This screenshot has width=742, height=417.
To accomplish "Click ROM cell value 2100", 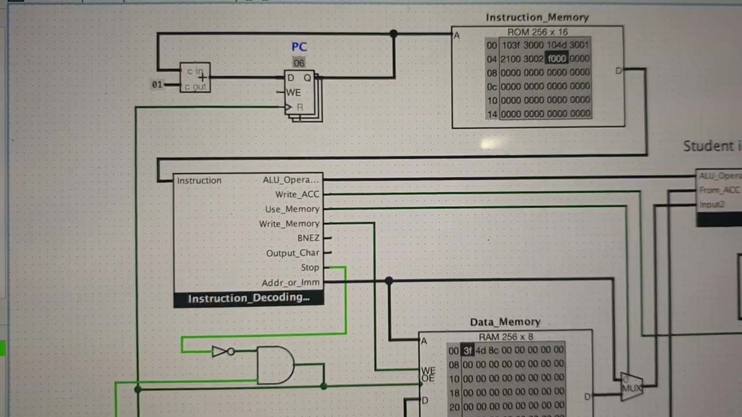I will (511, 58).
